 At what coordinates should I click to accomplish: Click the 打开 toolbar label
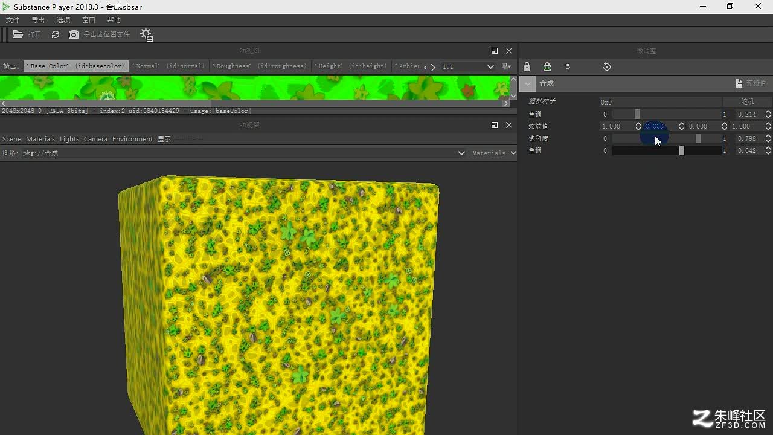click(34, 34)
